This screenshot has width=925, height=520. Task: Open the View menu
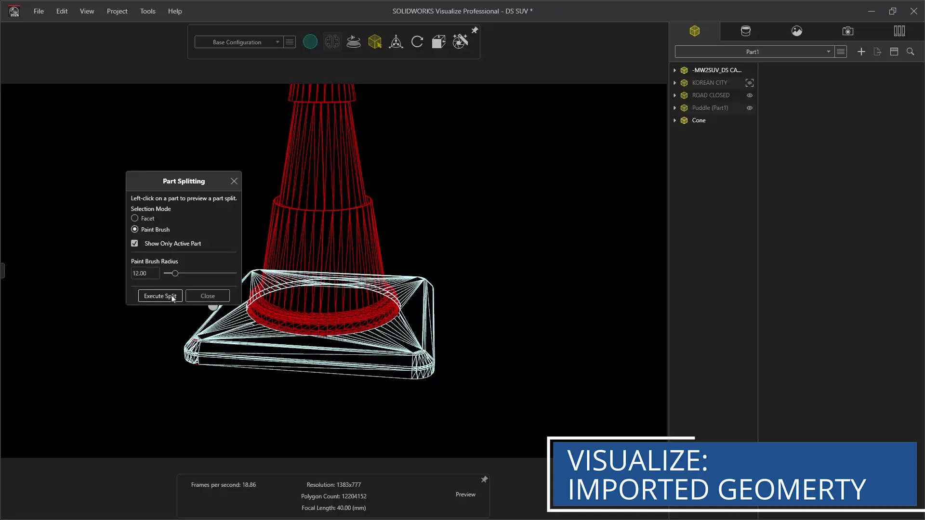point(87,11)
